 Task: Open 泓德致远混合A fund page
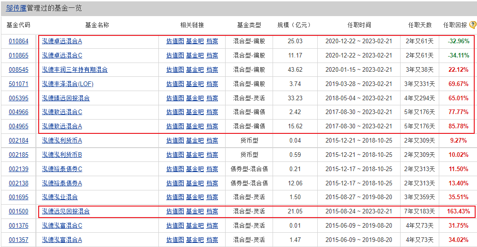pyautogui.click(x=62, y=126)
